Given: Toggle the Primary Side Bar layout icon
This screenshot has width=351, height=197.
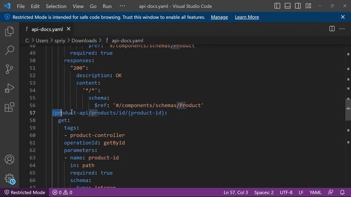Looking at the screenshot, I should 277,6.
